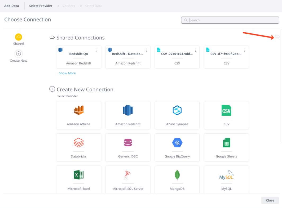Click the Shared cloud icon in sidebar
The image size is (282, 208).
tap(18, 37)
